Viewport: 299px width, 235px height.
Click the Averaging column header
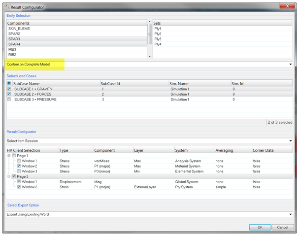pos(224,150)
